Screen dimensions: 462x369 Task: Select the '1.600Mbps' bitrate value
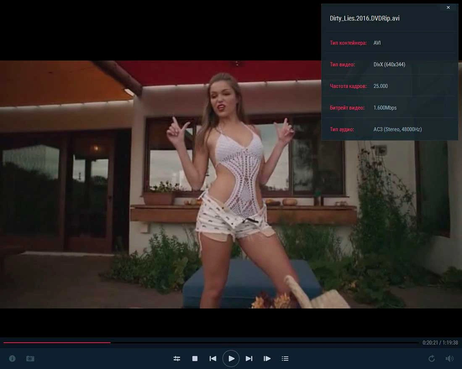[x=385, y=108]
